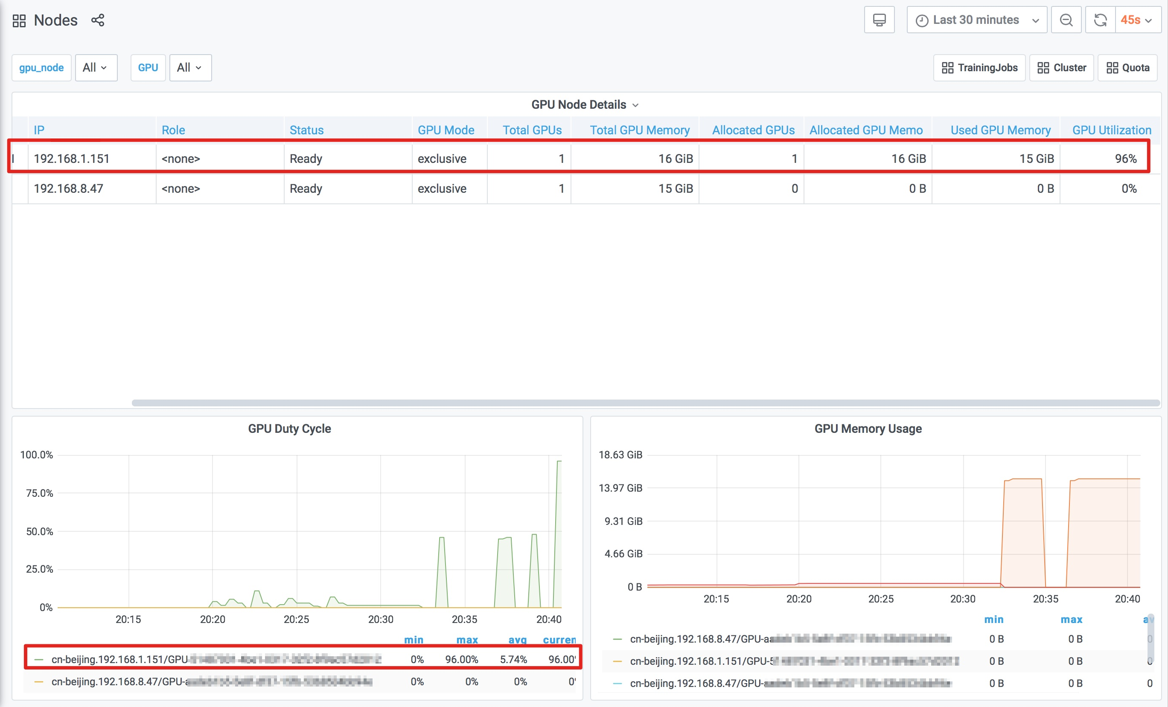Click the share dashboard icon
The image size is (1168, 707).
pos(98,20)
